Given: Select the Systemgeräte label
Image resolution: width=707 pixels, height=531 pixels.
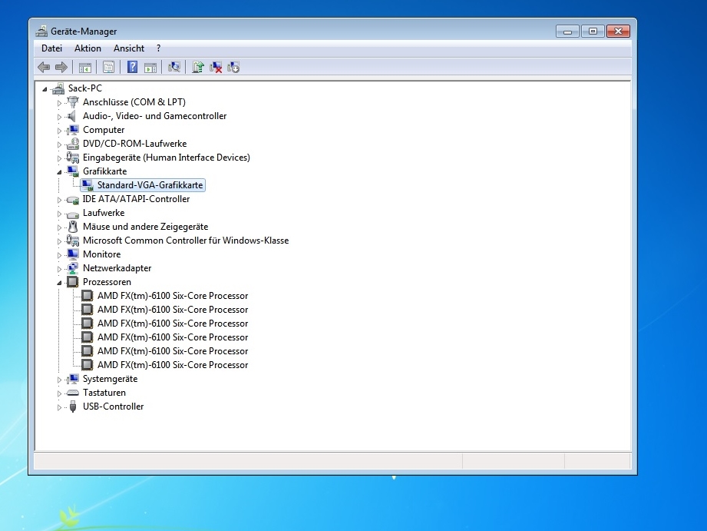Looking at the screenshot, I should click(x=110, y=379).
